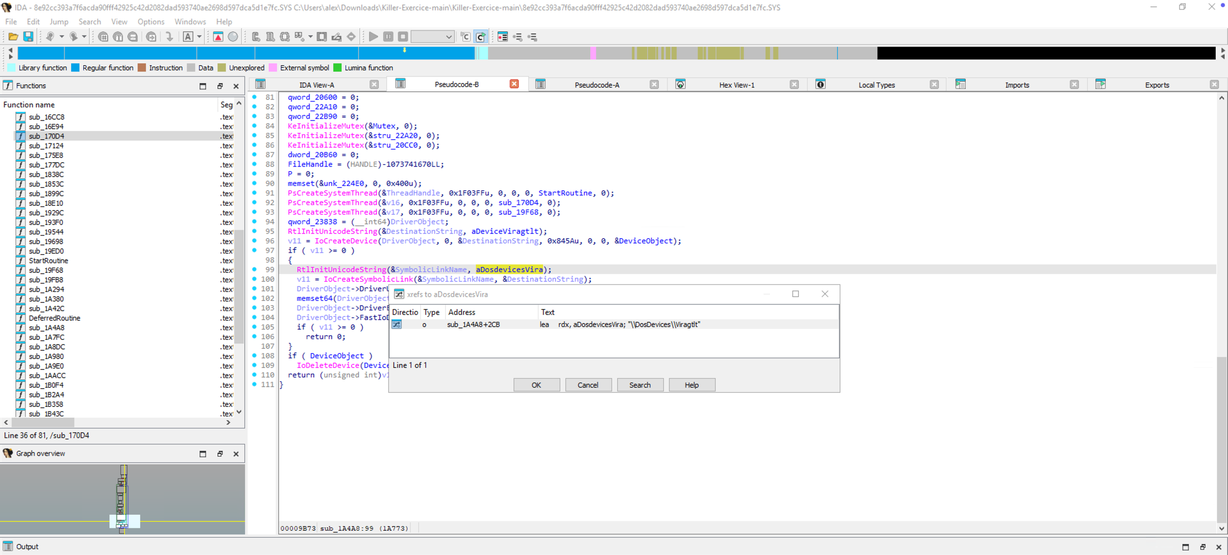
Task: Click the Local Types tab icon
Action: 821,84
